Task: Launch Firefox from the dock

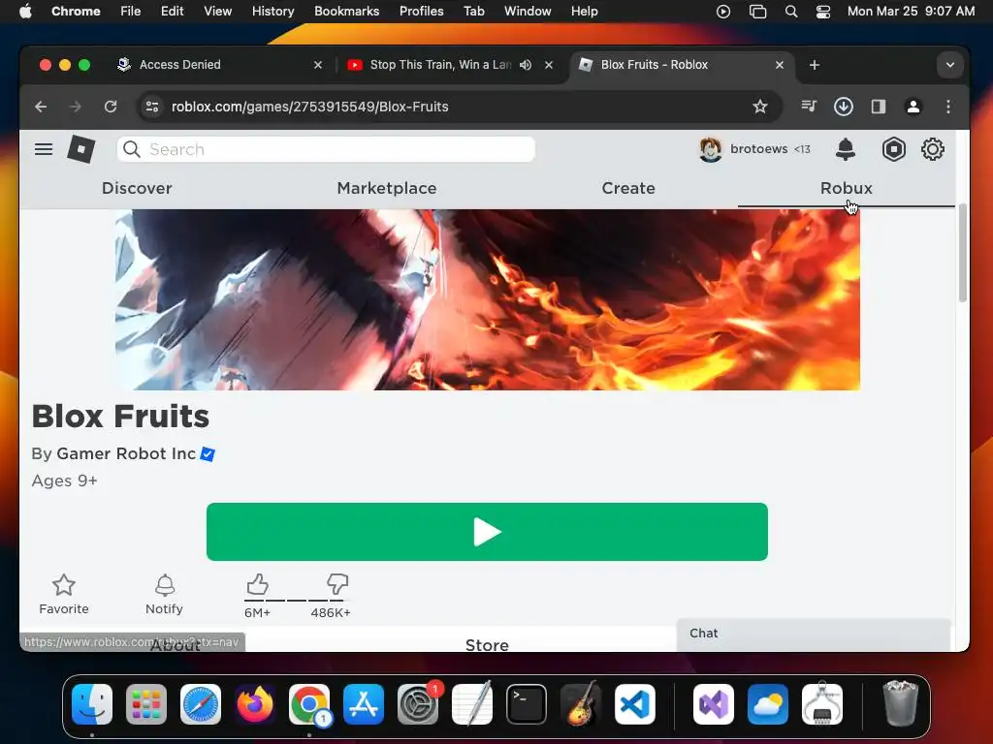Action: coord(255,704)
